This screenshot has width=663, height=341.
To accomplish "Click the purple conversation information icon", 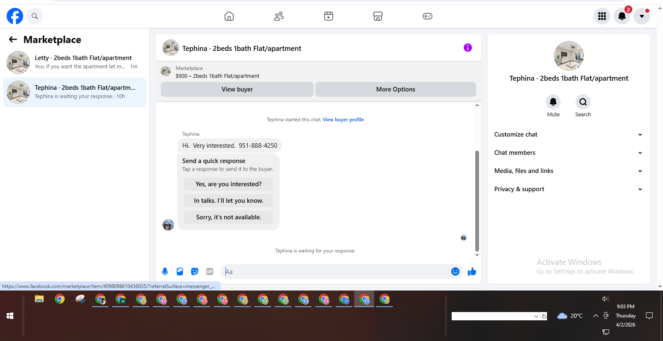I will tap(468, 48).
